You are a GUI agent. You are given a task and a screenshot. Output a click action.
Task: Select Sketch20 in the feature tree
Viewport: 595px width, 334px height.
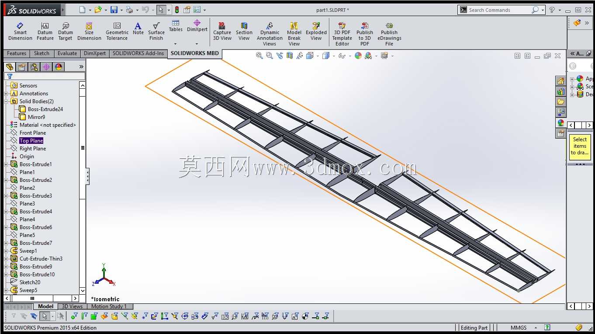tap(30, 282)
